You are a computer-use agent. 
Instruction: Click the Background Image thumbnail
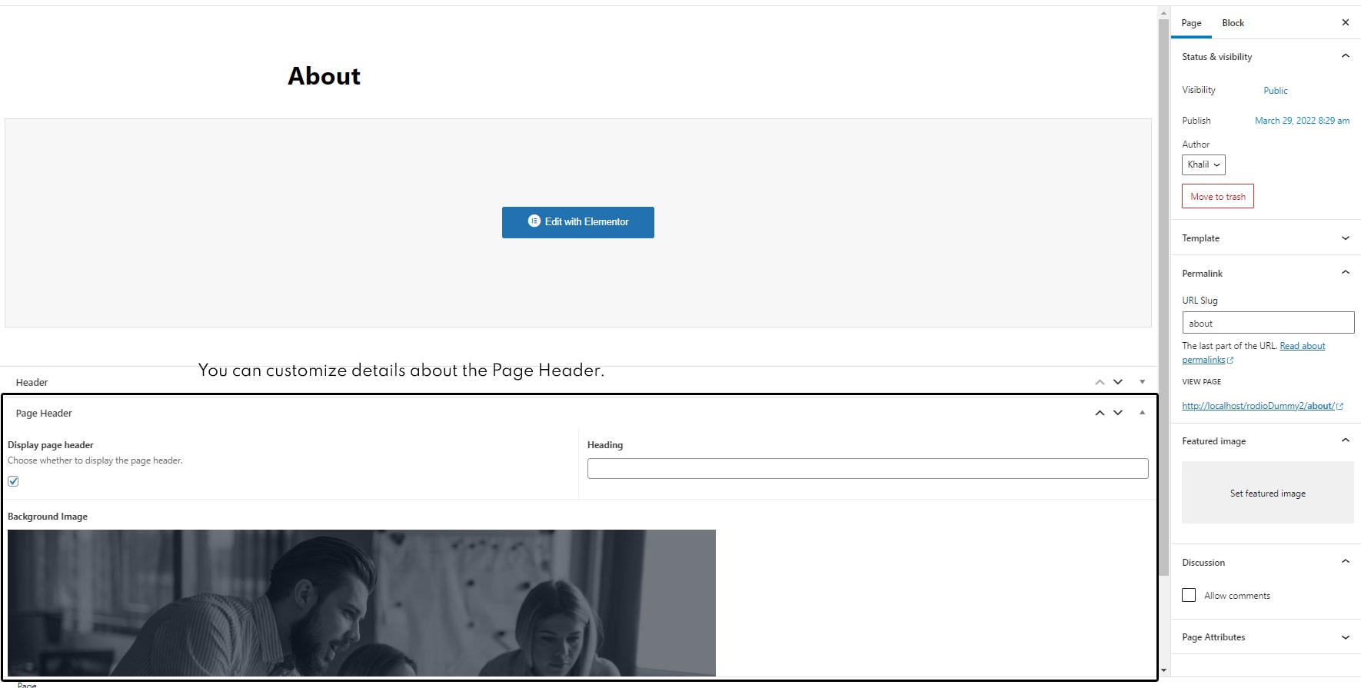click(361, 603)
